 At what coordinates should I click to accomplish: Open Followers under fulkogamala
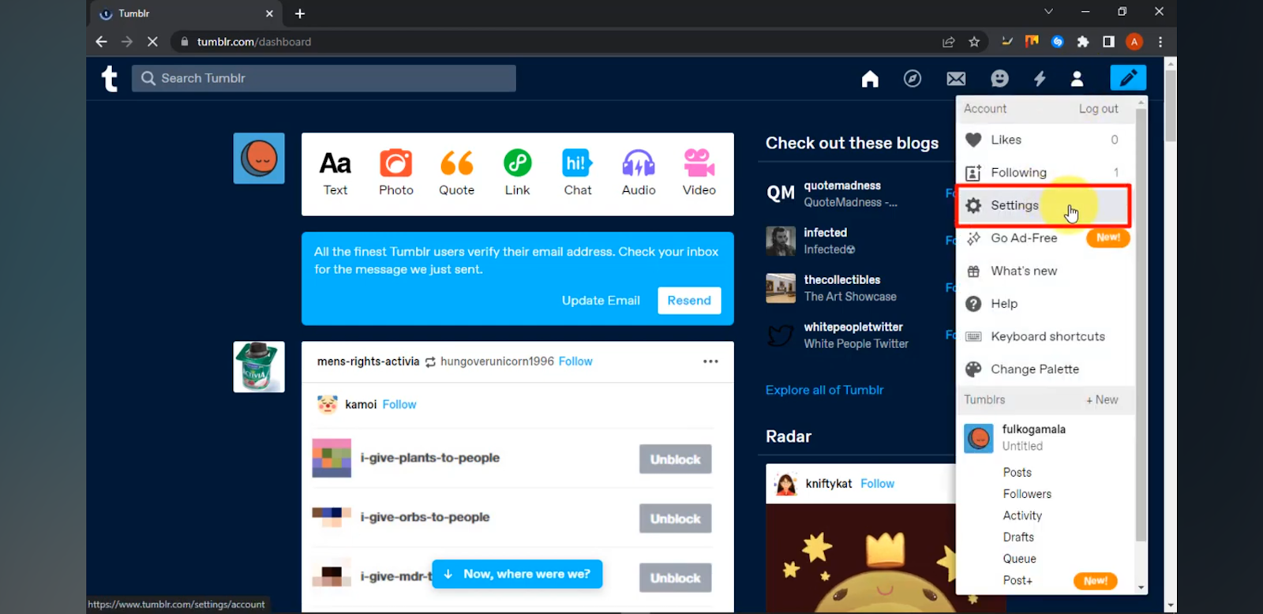click(1027, 494)
